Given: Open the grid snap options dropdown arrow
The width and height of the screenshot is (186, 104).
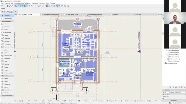Looking at the screenshot, I should click(31, 6).
